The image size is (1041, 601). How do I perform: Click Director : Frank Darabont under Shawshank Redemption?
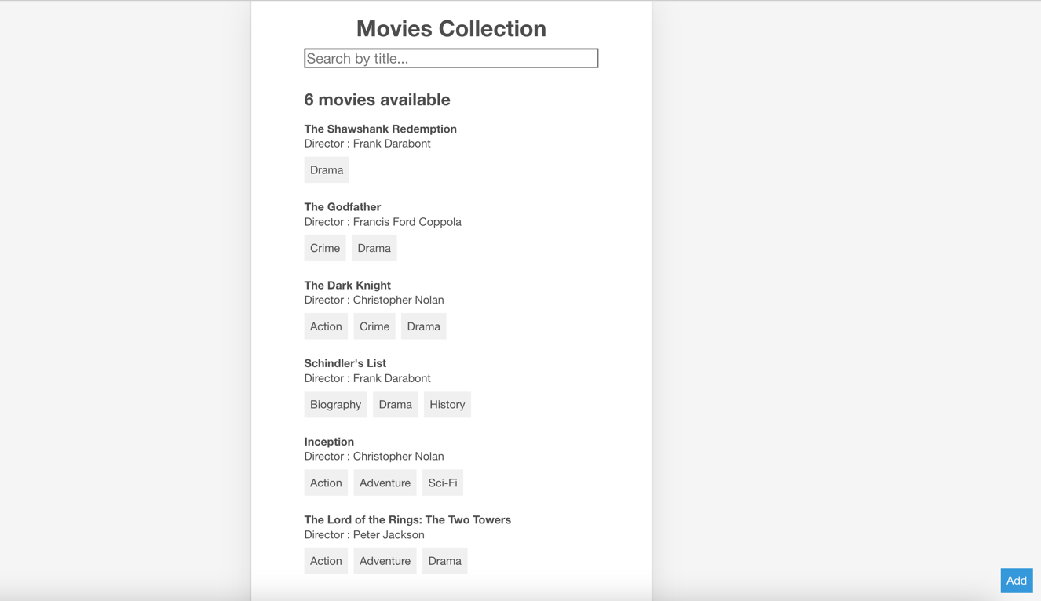367,144
